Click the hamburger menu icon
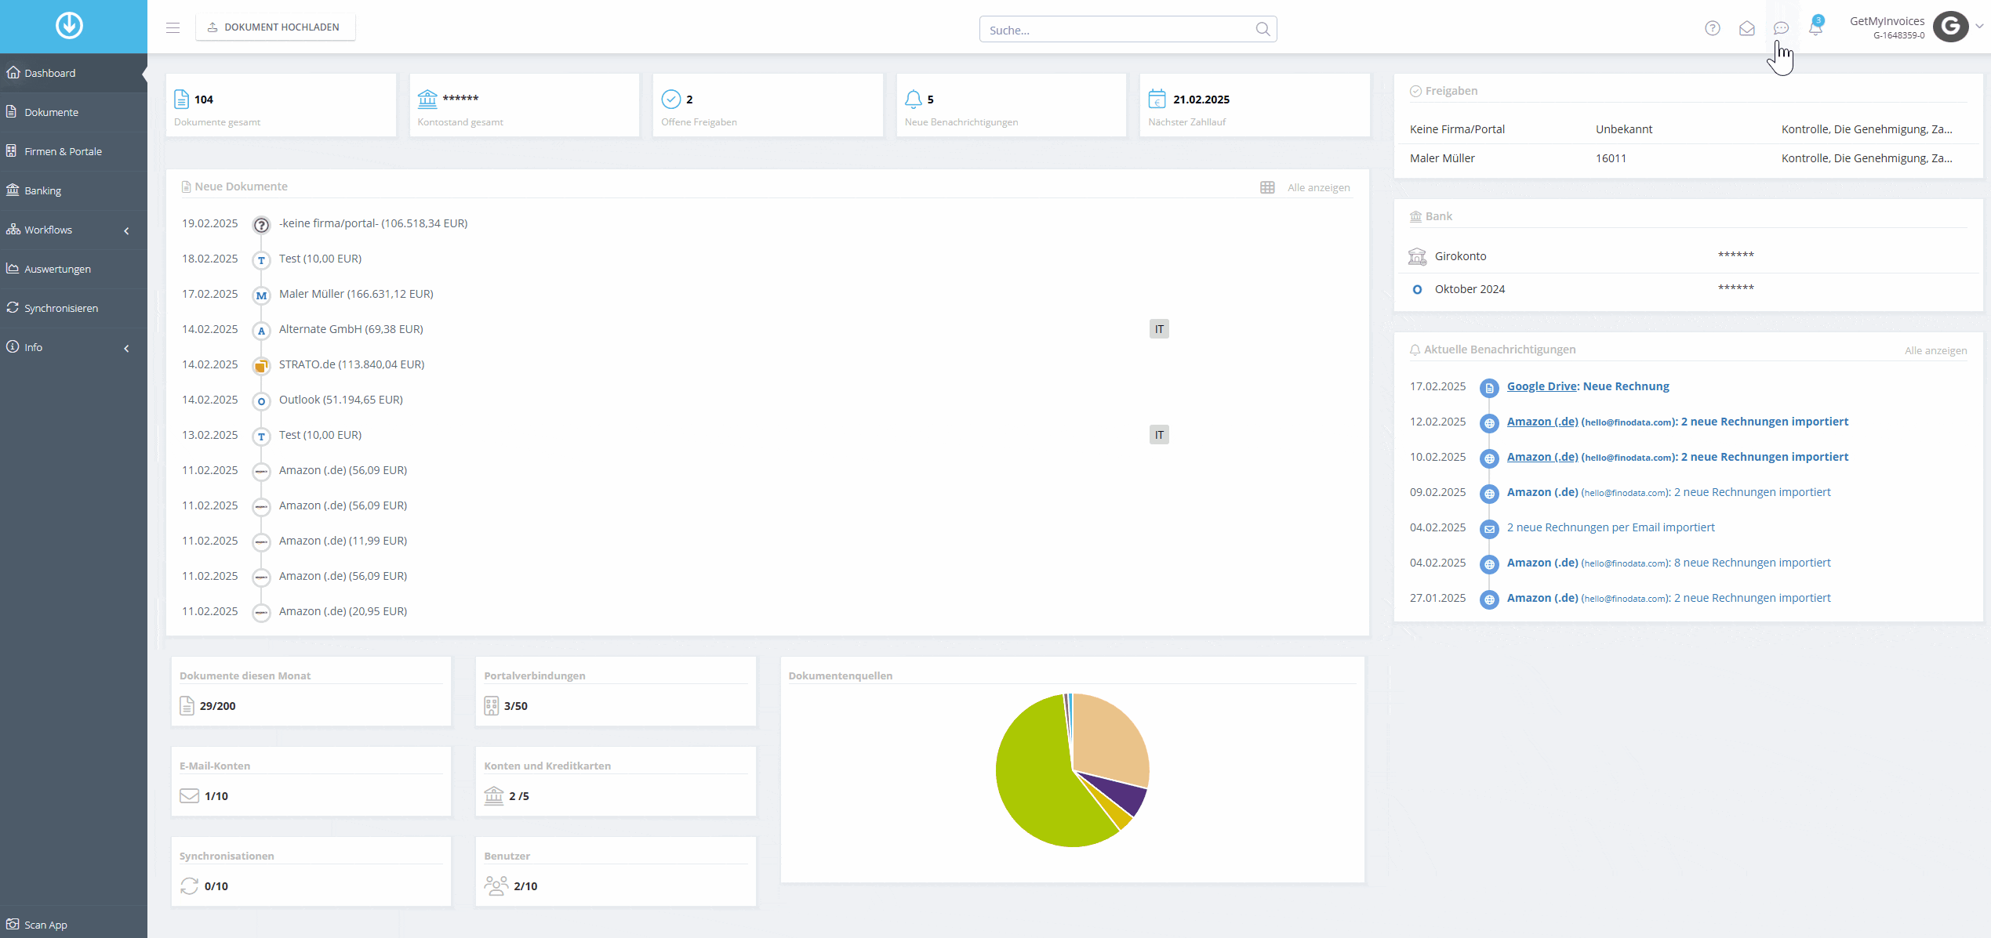 pos(173,27)
